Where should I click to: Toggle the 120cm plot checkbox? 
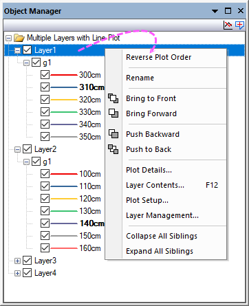(x=45, y=199)
